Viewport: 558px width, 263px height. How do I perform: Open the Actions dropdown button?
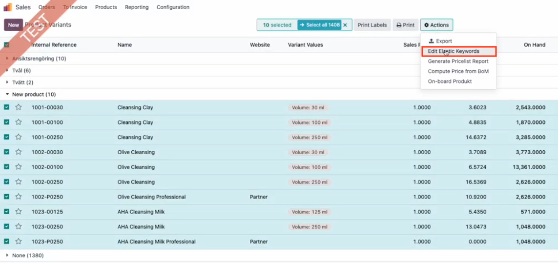pos(436,25)
